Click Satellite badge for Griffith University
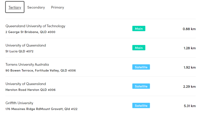 [x=141, y=106]
